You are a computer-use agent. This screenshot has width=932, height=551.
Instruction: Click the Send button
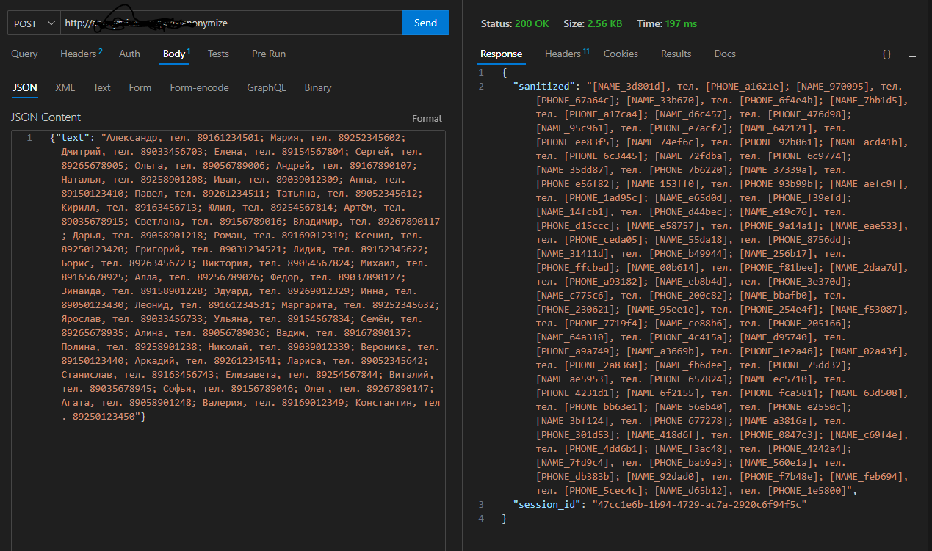coord(425,23)
